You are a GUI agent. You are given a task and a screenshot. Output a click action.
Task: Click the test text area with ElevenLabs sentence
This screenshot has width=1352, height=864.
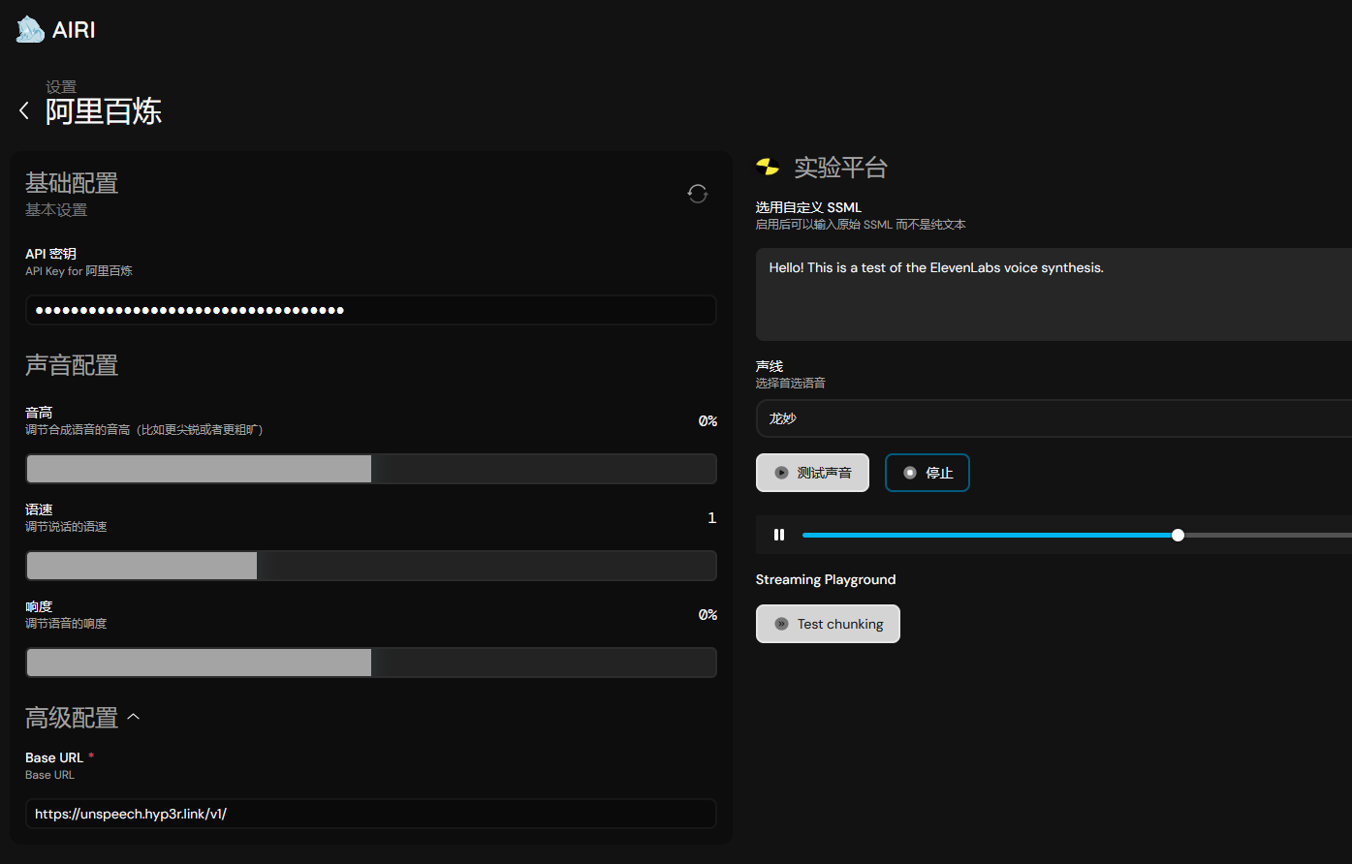pyautogui.click(x=1053, y=294)
